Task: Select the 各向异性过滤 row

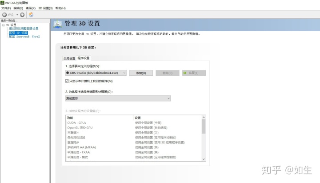Action: [133, 138]
